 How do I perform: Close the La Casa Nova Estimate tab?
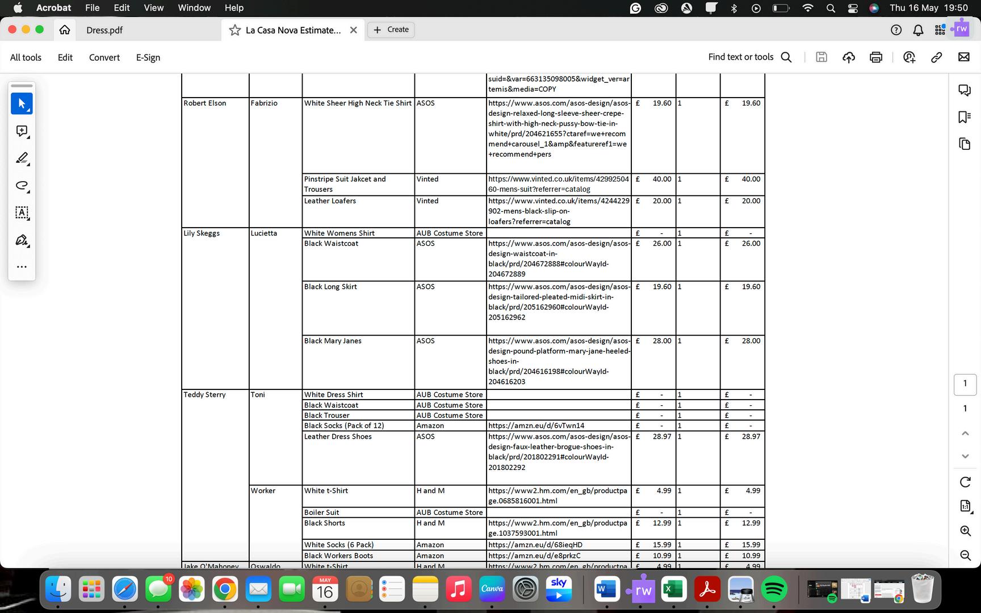click(x=354, y=30)
